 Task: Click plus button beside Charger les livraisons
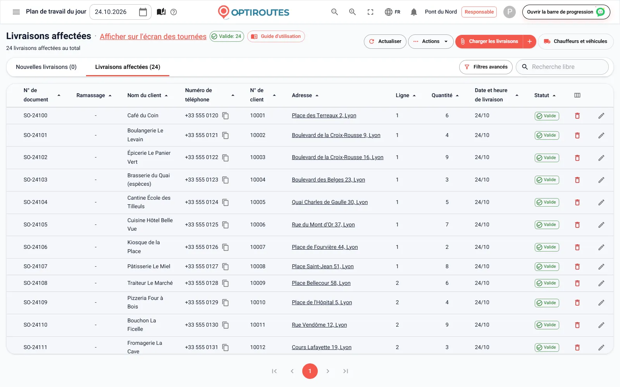coord(529,41)
